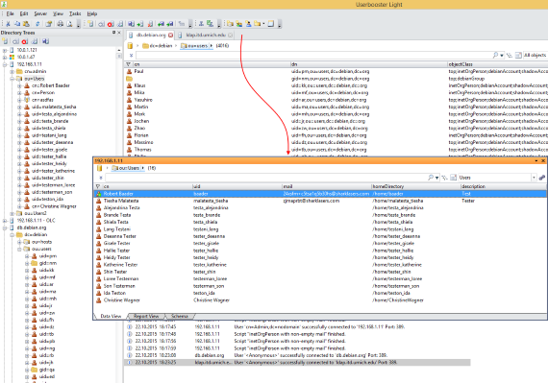Switch to the ldap.itd.umich.edu tab

(x=206, y=35)
